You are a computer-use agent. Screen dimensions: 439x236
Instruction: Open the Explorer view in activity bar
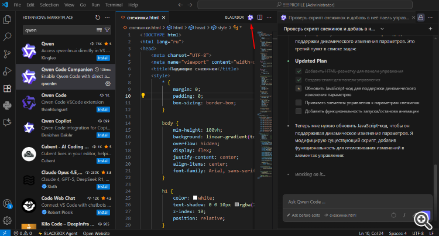point(7,19)
